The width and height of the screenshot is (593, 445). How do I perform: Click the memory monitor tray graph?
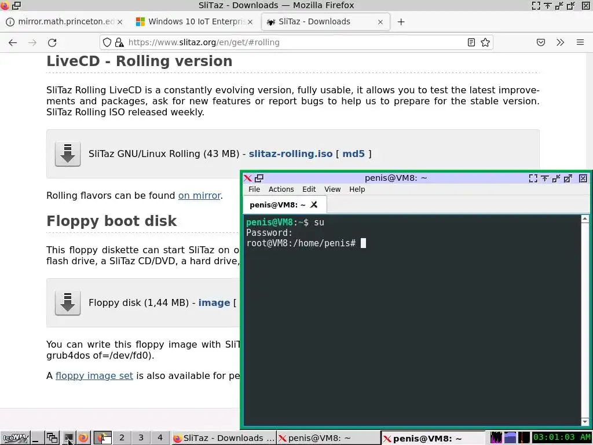click(510, 438)
